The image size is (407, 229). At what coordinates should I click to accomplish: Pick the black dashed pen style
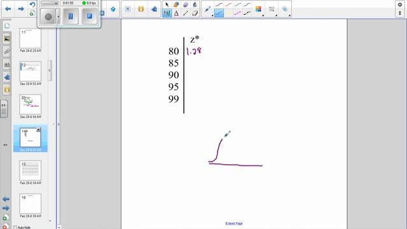click(247, 13)
